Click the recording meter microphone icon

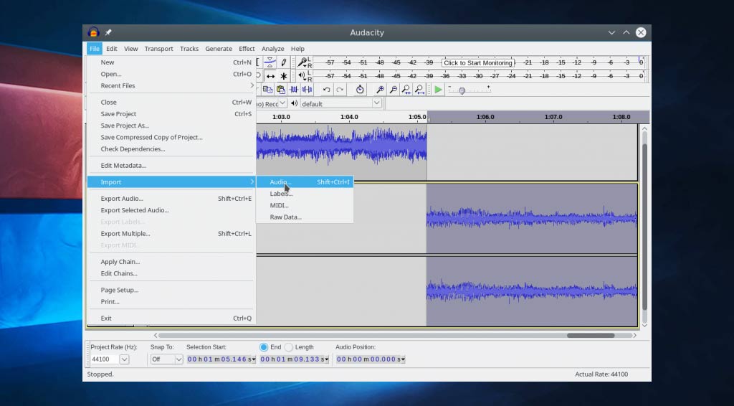(x=302, y=62)
